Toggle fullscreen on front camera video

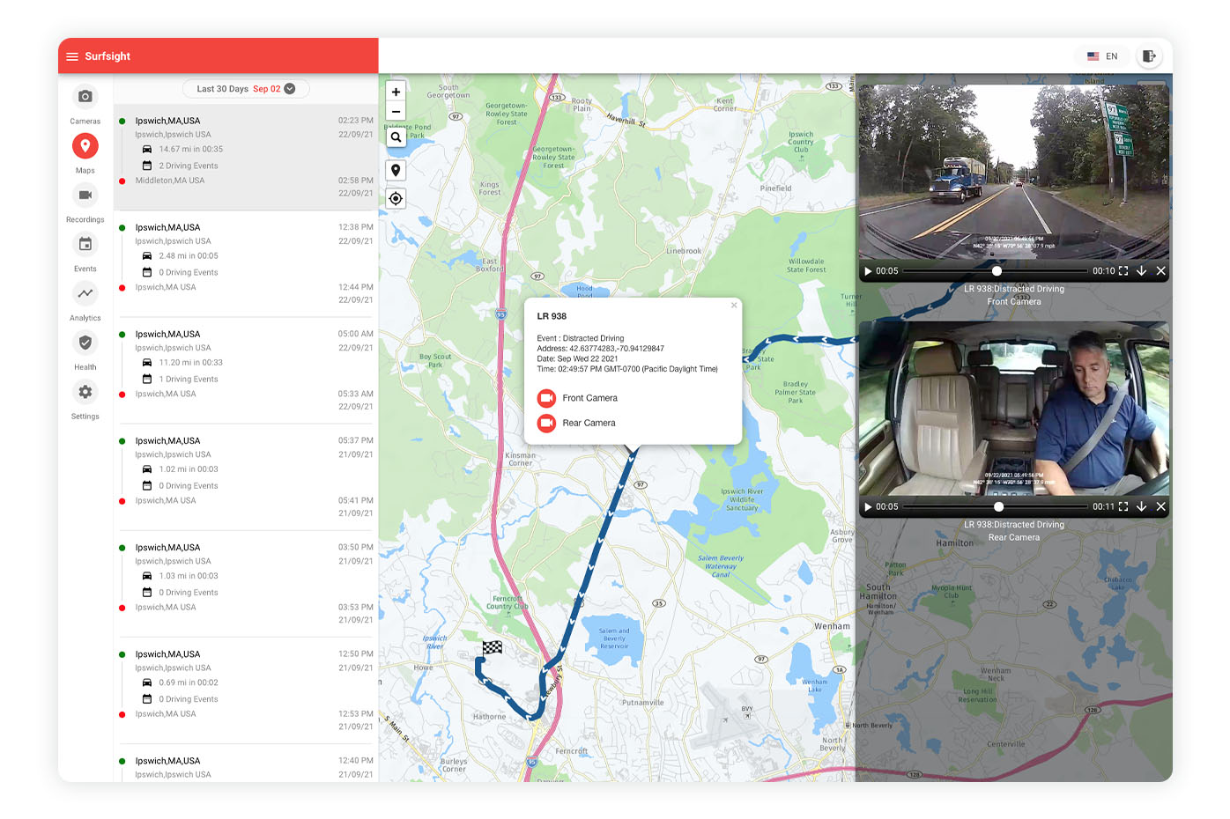tap(1123, 271)
